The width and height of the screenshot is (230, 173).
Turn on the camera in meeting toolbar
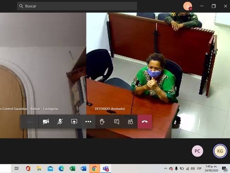point(46,122)
